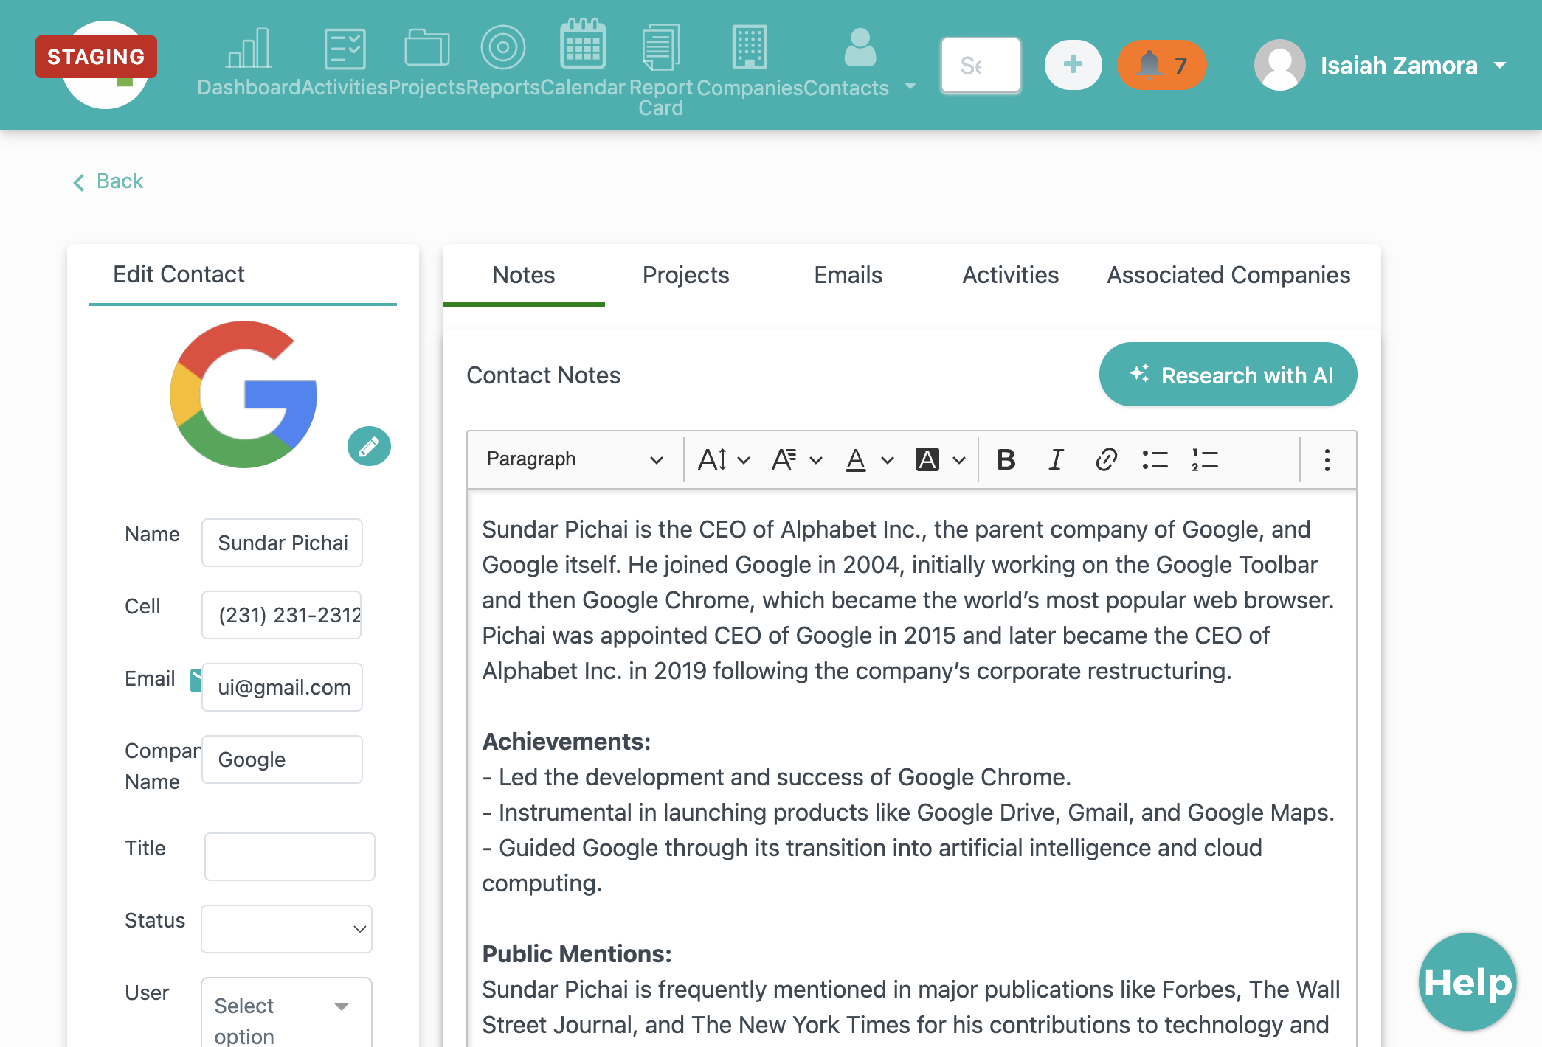The width and height of the screenshot is (1542, 1047).
Task: Show more editor toolbar options
Action: pos(1327,459)
